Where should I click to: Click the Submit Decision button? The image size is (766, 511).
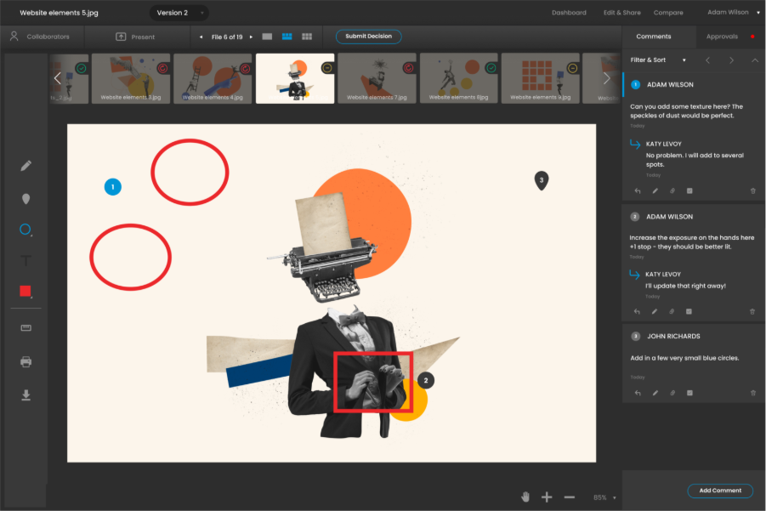[x=368, y=36]
